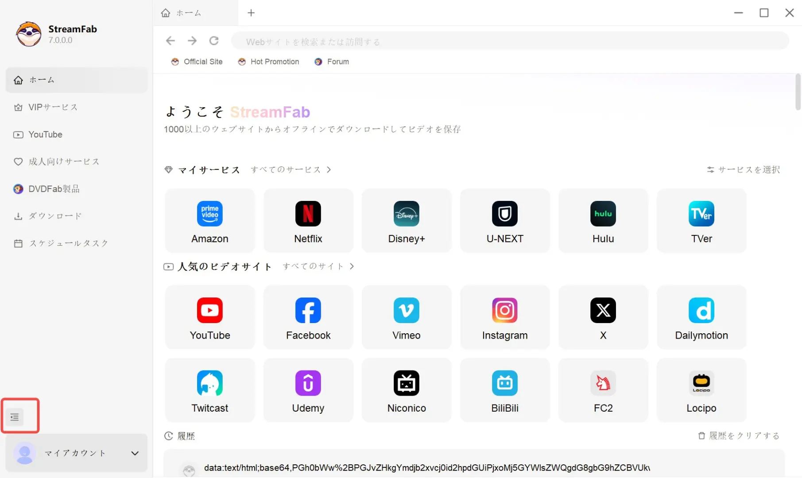Click the 履歴 clock icon
The width and height of the screenshot is (802, 478).
click(x=168, y=436)
